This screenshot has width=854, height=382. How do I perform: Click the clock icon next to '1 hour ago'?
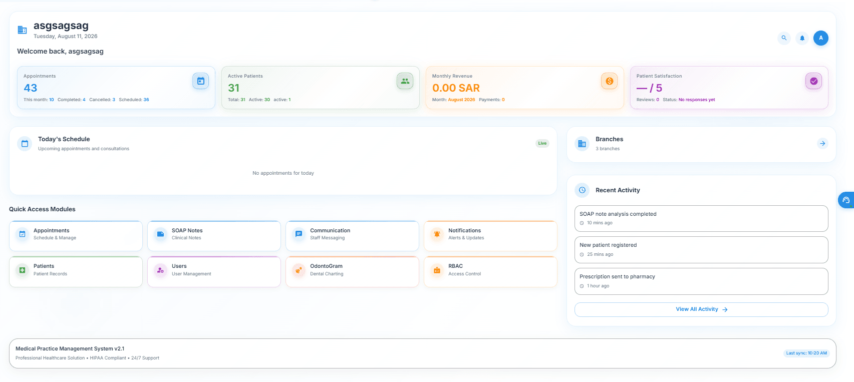582,286
